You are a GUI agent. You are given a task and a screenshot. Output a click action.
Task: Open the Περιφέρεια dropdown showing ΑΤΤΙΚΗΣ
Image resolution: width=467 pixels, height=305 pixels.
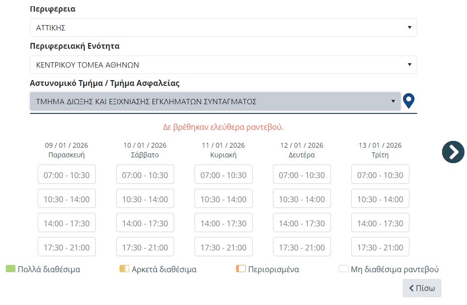[223, 28]
